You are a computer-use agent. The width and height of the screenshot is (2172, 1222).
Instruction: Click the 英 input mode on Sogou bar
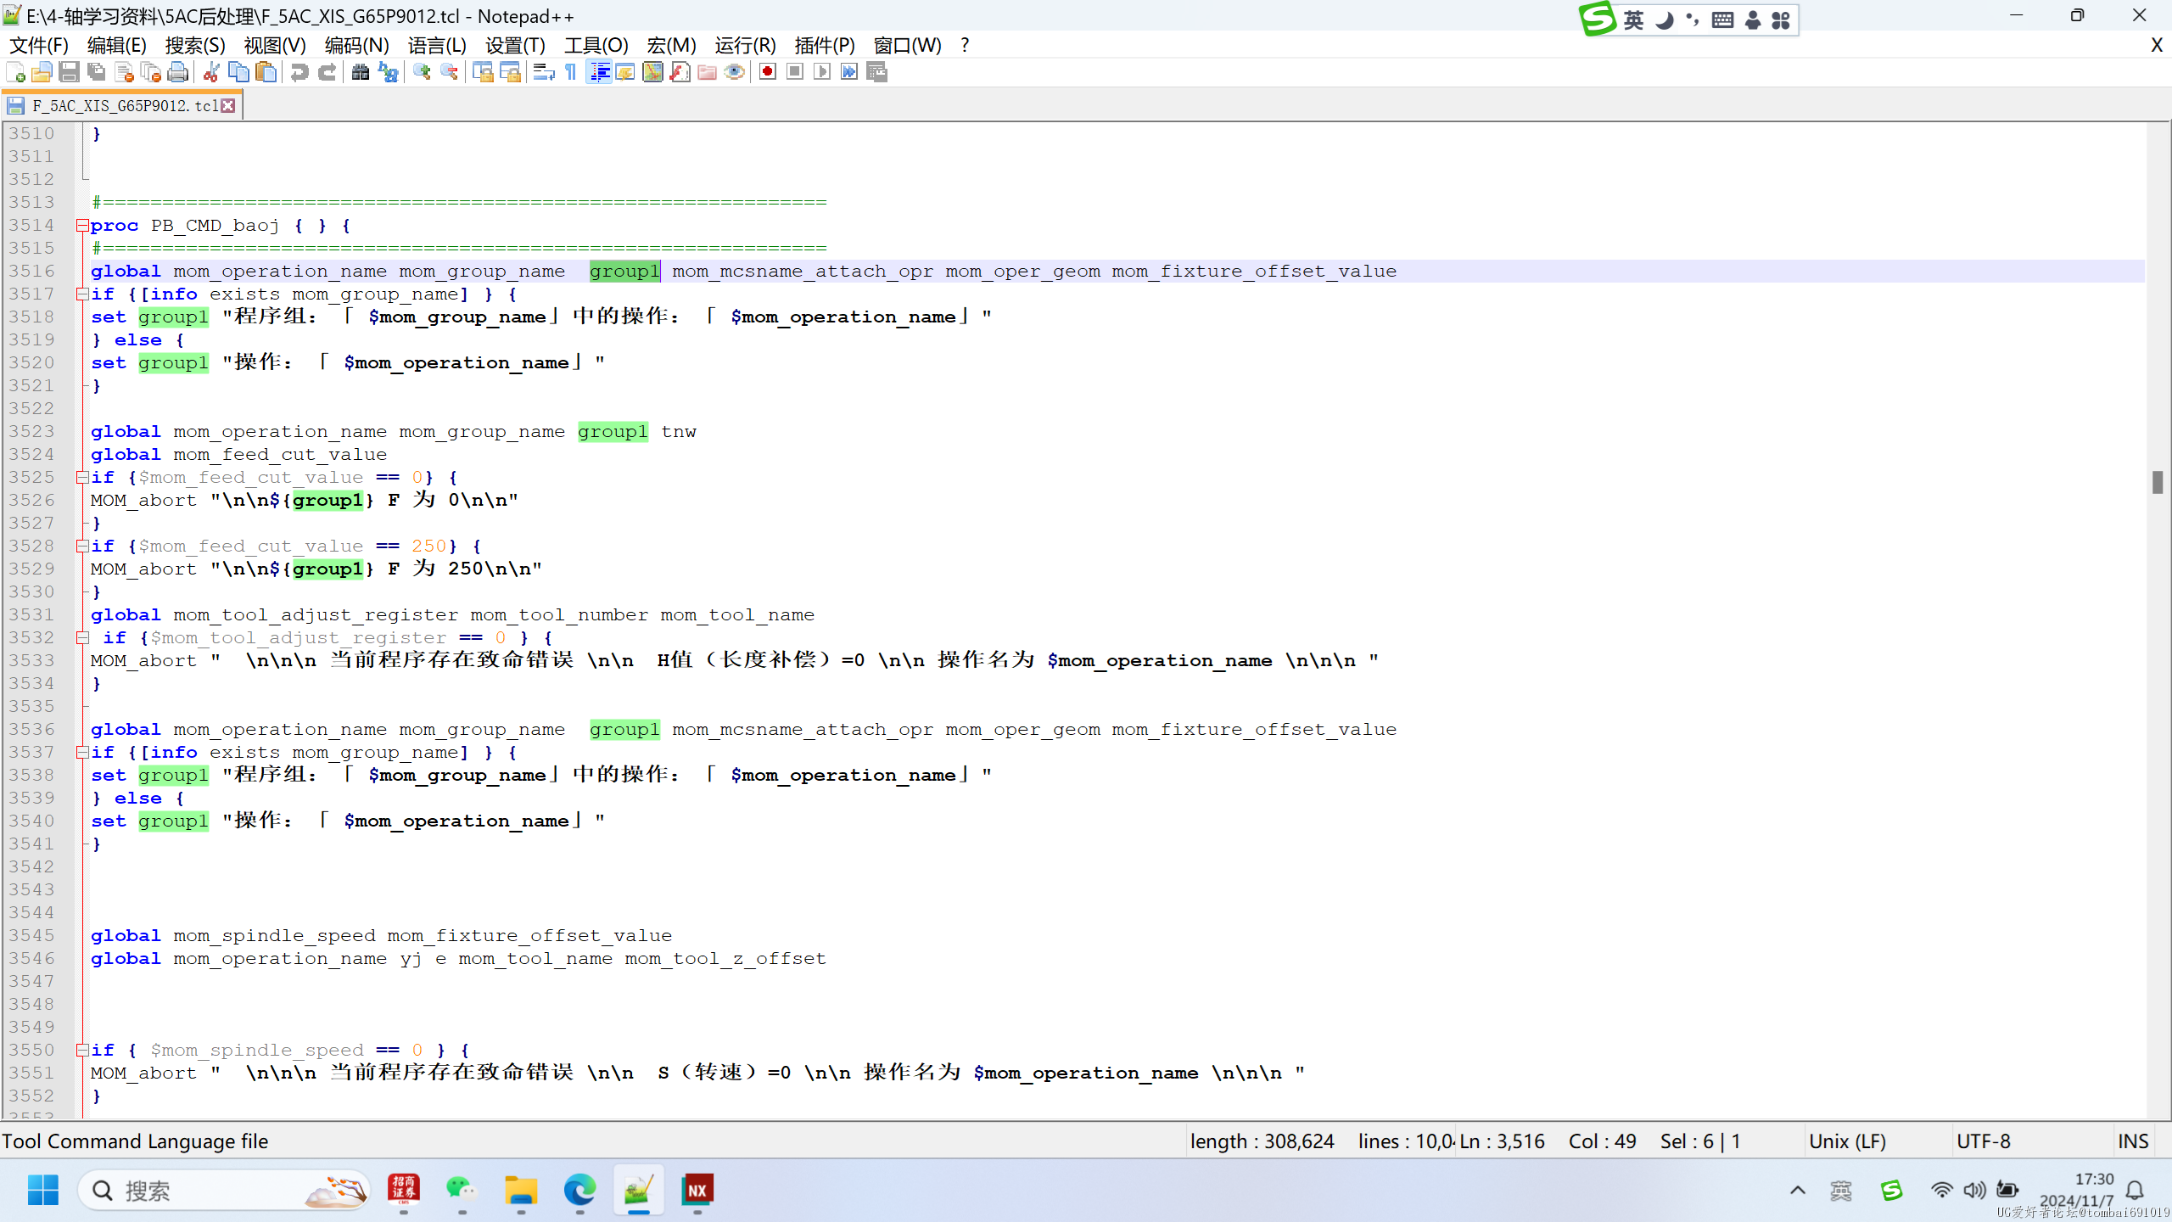1634,20
